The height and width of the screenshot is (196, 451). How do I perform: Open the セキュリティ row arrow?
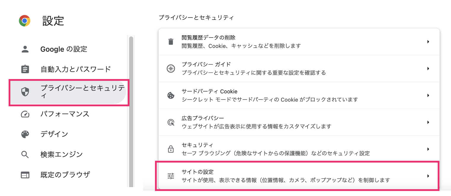pos(428,149)
